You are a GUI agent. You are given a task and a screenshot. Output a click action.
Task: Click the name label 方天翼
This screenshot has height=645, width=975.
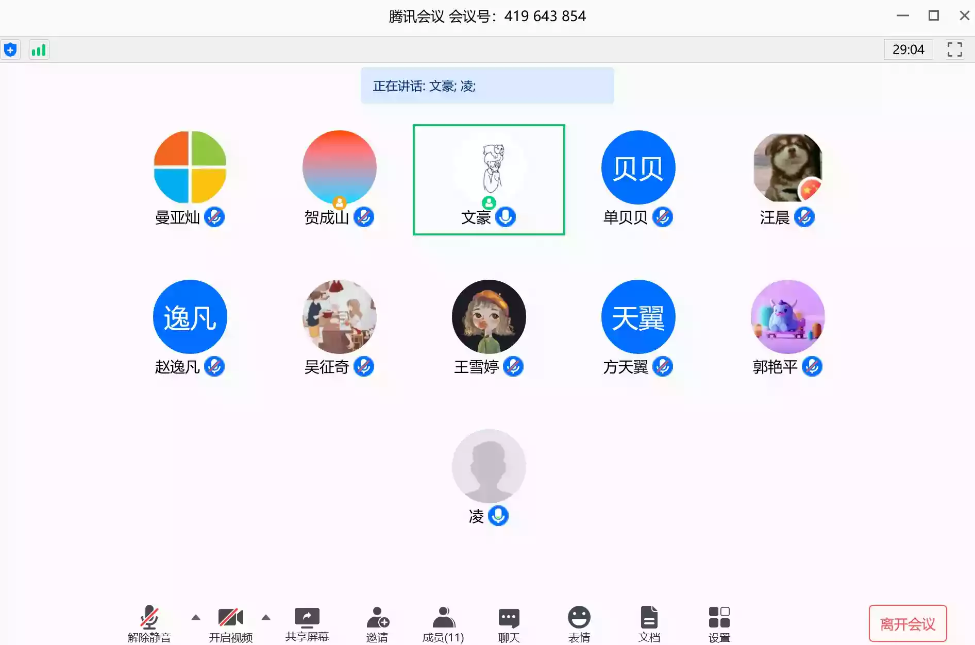[x=626, y=367]
